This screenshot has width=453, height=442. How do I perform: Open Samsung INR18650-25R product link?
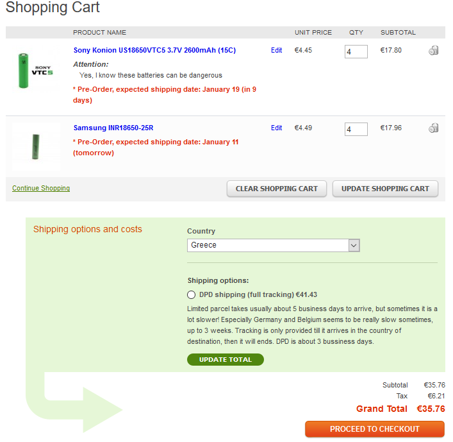(113, 128)
